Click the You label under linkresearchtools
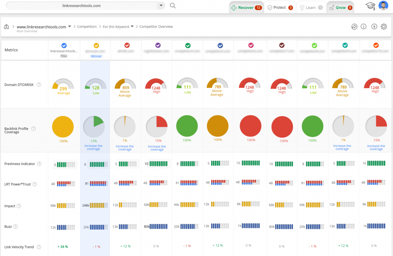The image size is (393, 256). pyautogui.click(x=64, y=56)
